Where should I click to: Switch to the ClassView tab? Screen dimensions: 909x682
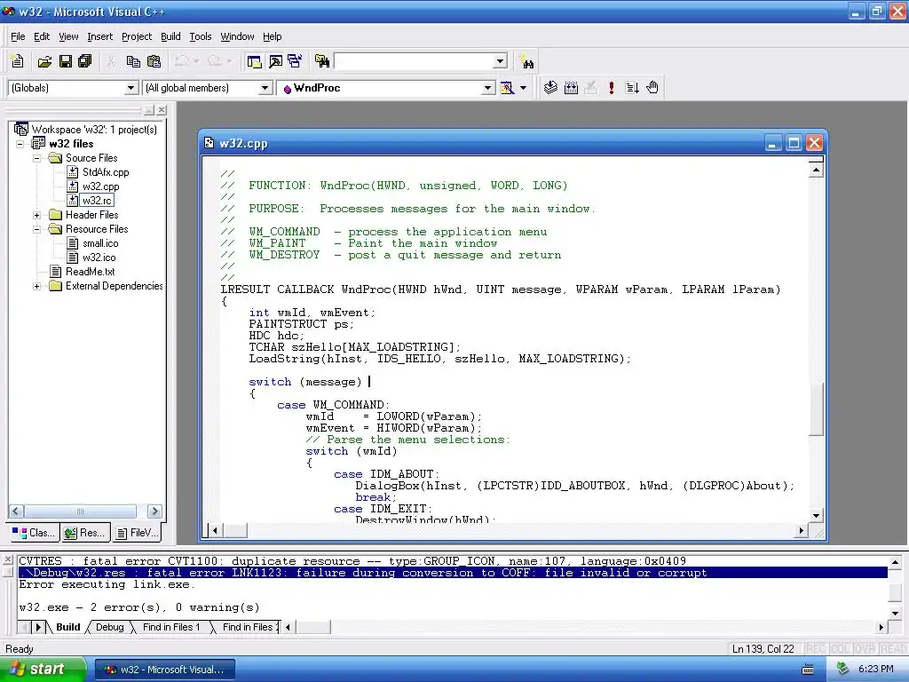(34, 533)
